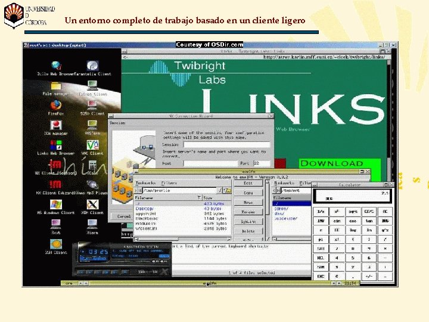Click the /tmp/profile path field in emelFM
The image size is (429, 322).
click(x=179, y=190)
